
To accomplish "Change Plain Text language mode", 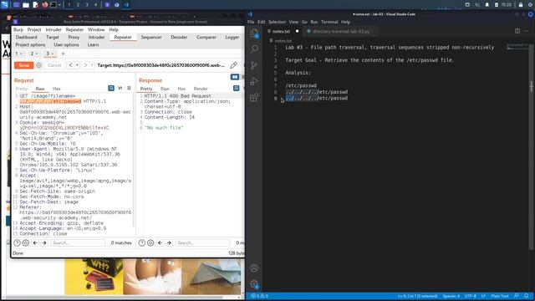I will coord(500,296).
